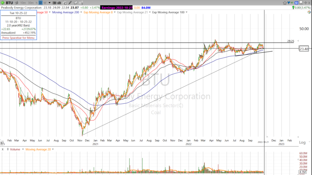This screenshot has height=175, width=312.
Task: Click the Volume pane resize arrows icon
Action: point(8,149)
